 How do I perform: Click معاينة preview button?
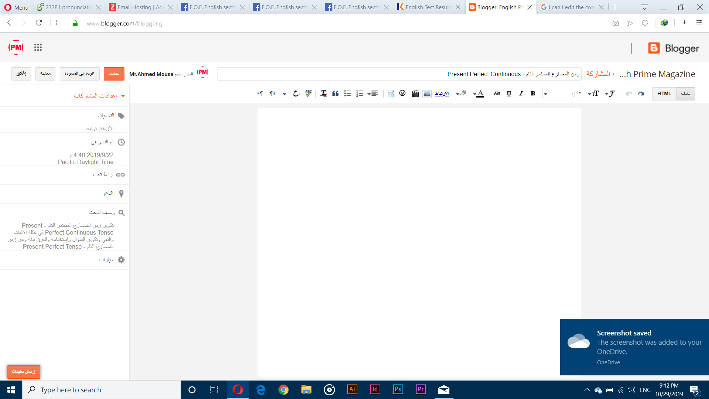[x=45, y=74]
